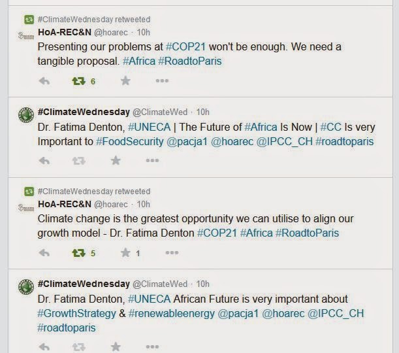
Task: Favorite the Future of Africa Is Now tweet
Action: [115, 160]
